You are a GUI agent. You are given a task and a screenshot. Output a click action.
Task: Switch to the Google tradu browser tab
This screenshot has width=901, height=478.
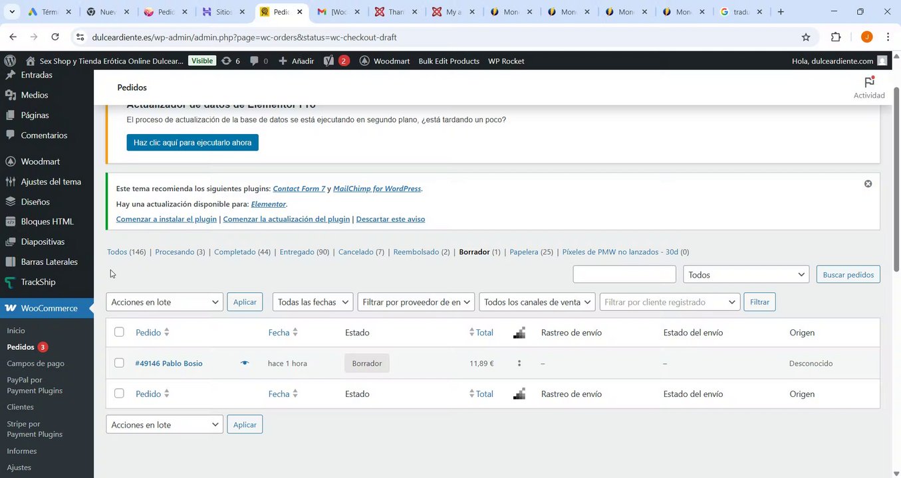tap(741, 12)
